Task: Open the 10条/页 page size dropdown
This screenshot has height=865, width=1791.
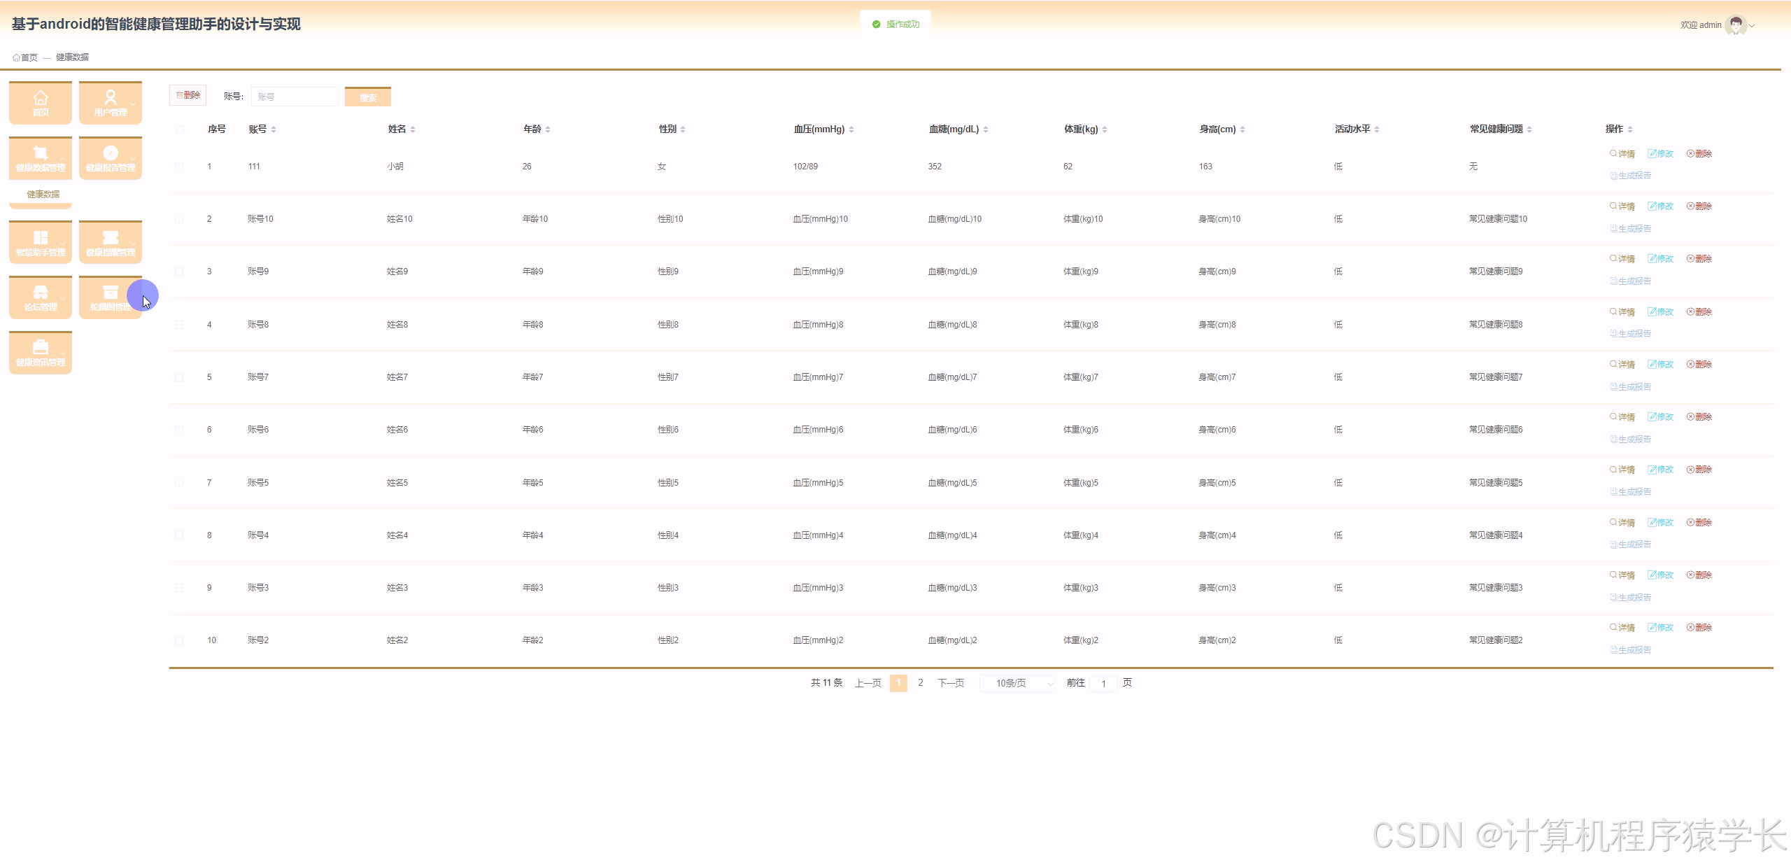Action: [1017, 683]
